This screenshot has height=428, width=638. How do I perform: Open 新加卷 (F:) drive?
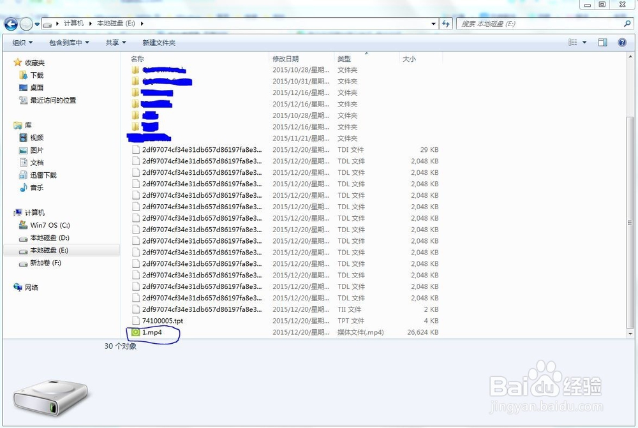point(45,263)
